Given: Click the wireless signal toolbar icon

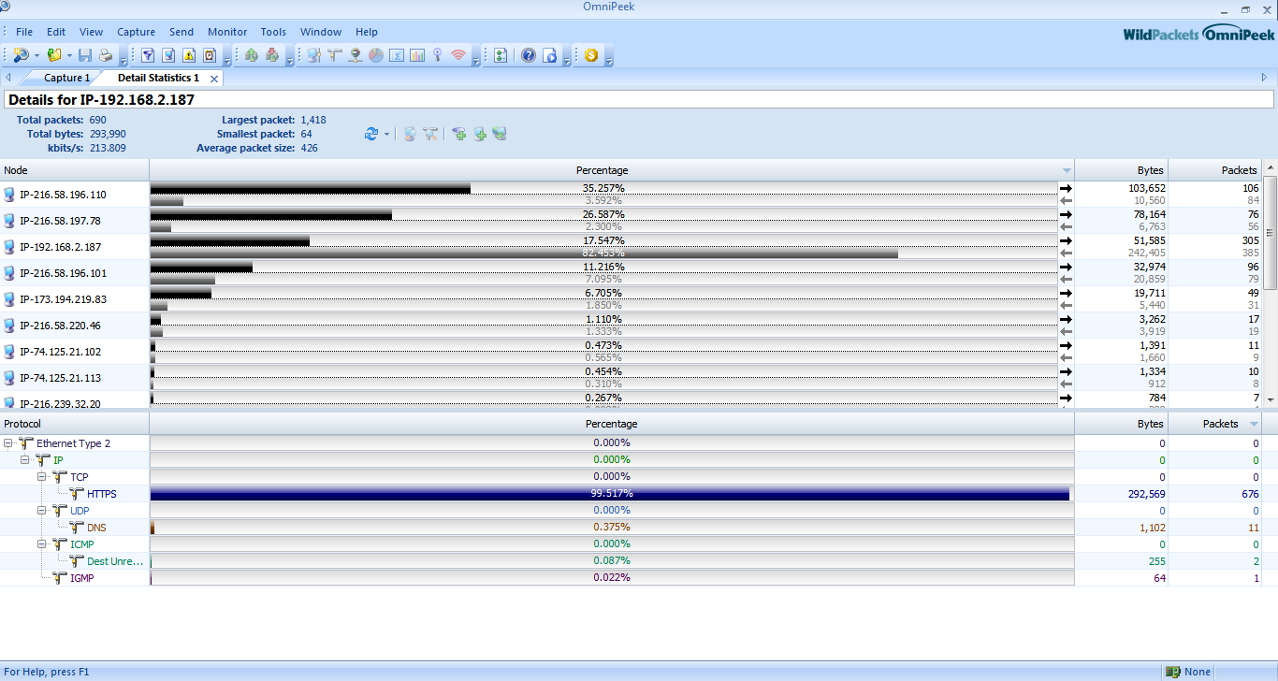Looking at the screenshot, I should click(457, 55).
